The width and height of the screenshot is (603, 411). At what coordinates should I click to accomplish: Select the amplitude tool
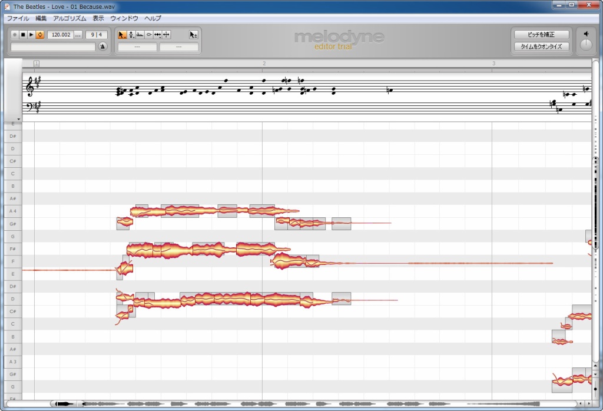[149, 35]
